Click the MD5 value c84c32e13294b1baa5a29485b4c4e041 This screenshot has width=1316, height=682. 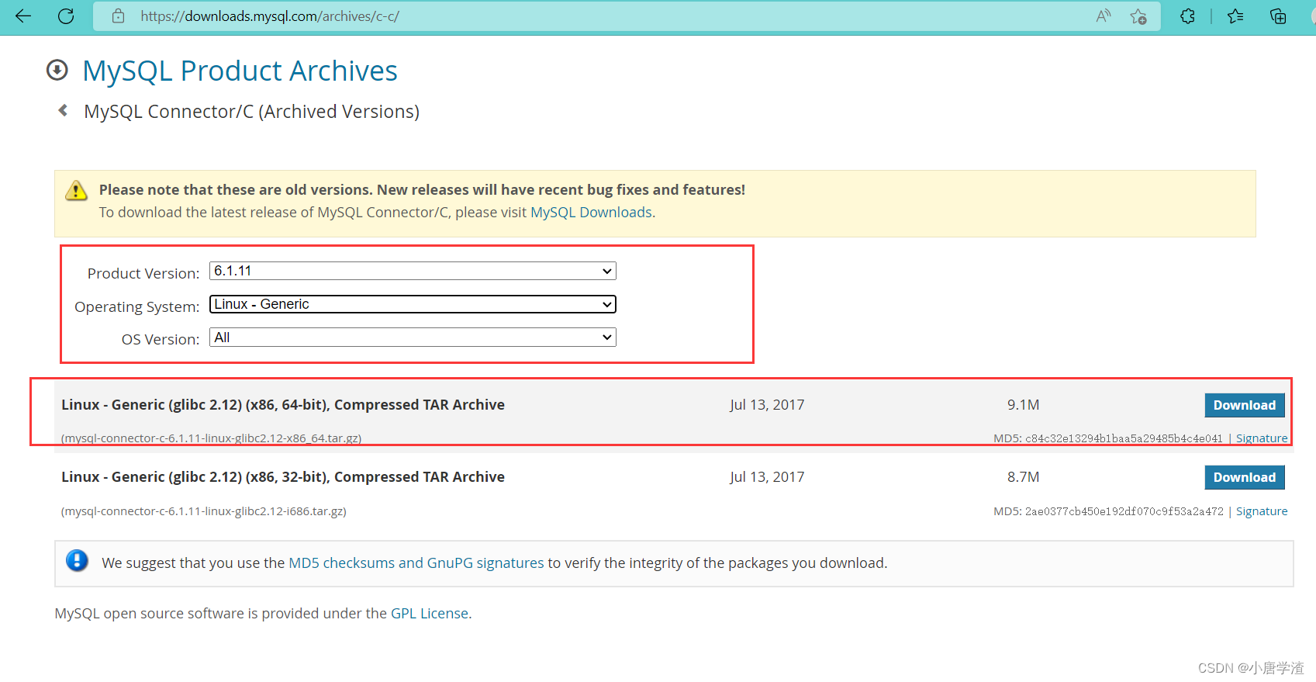(1124, 438)
